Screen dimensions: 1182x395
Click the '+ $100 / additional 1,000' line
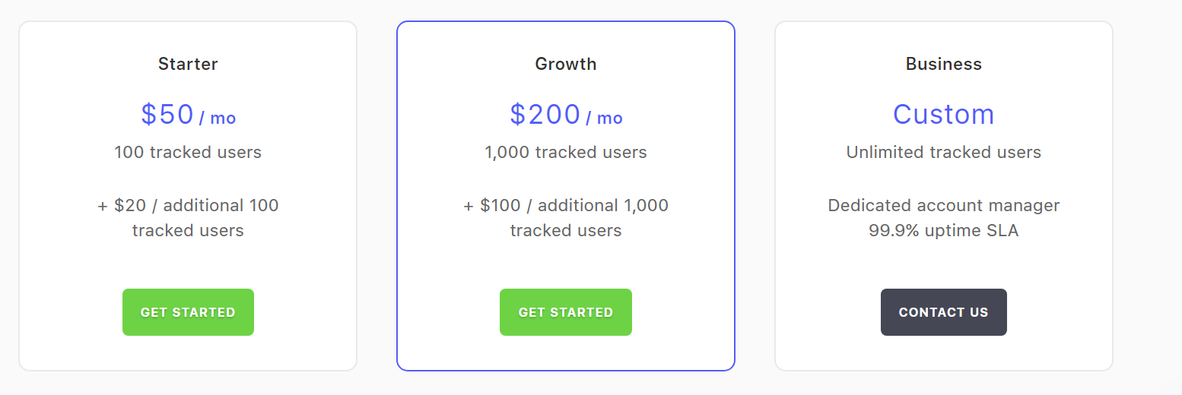pos(566,206)
